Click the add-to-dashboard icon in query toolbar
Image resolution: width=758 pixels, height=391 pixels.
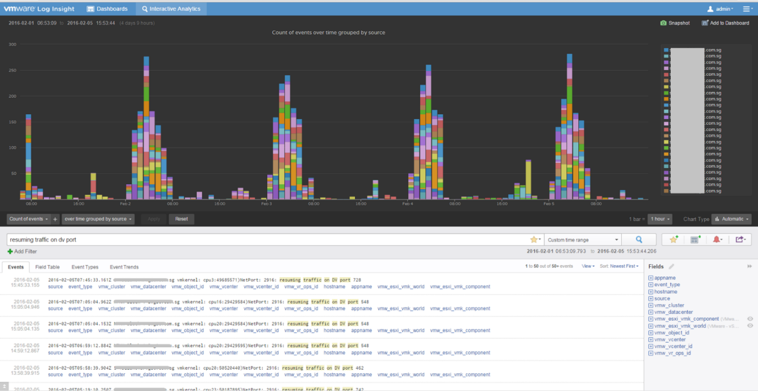696,240
